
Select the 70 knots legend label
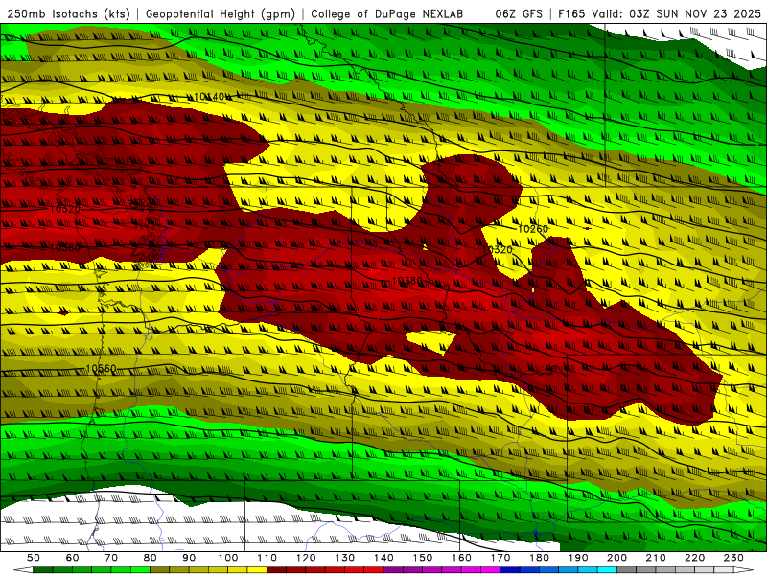(111, 558)
